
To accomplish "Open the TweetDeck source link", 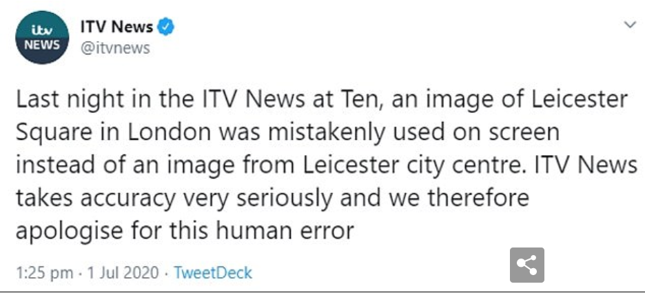I will pyautogui.click(x=213, y=273).
